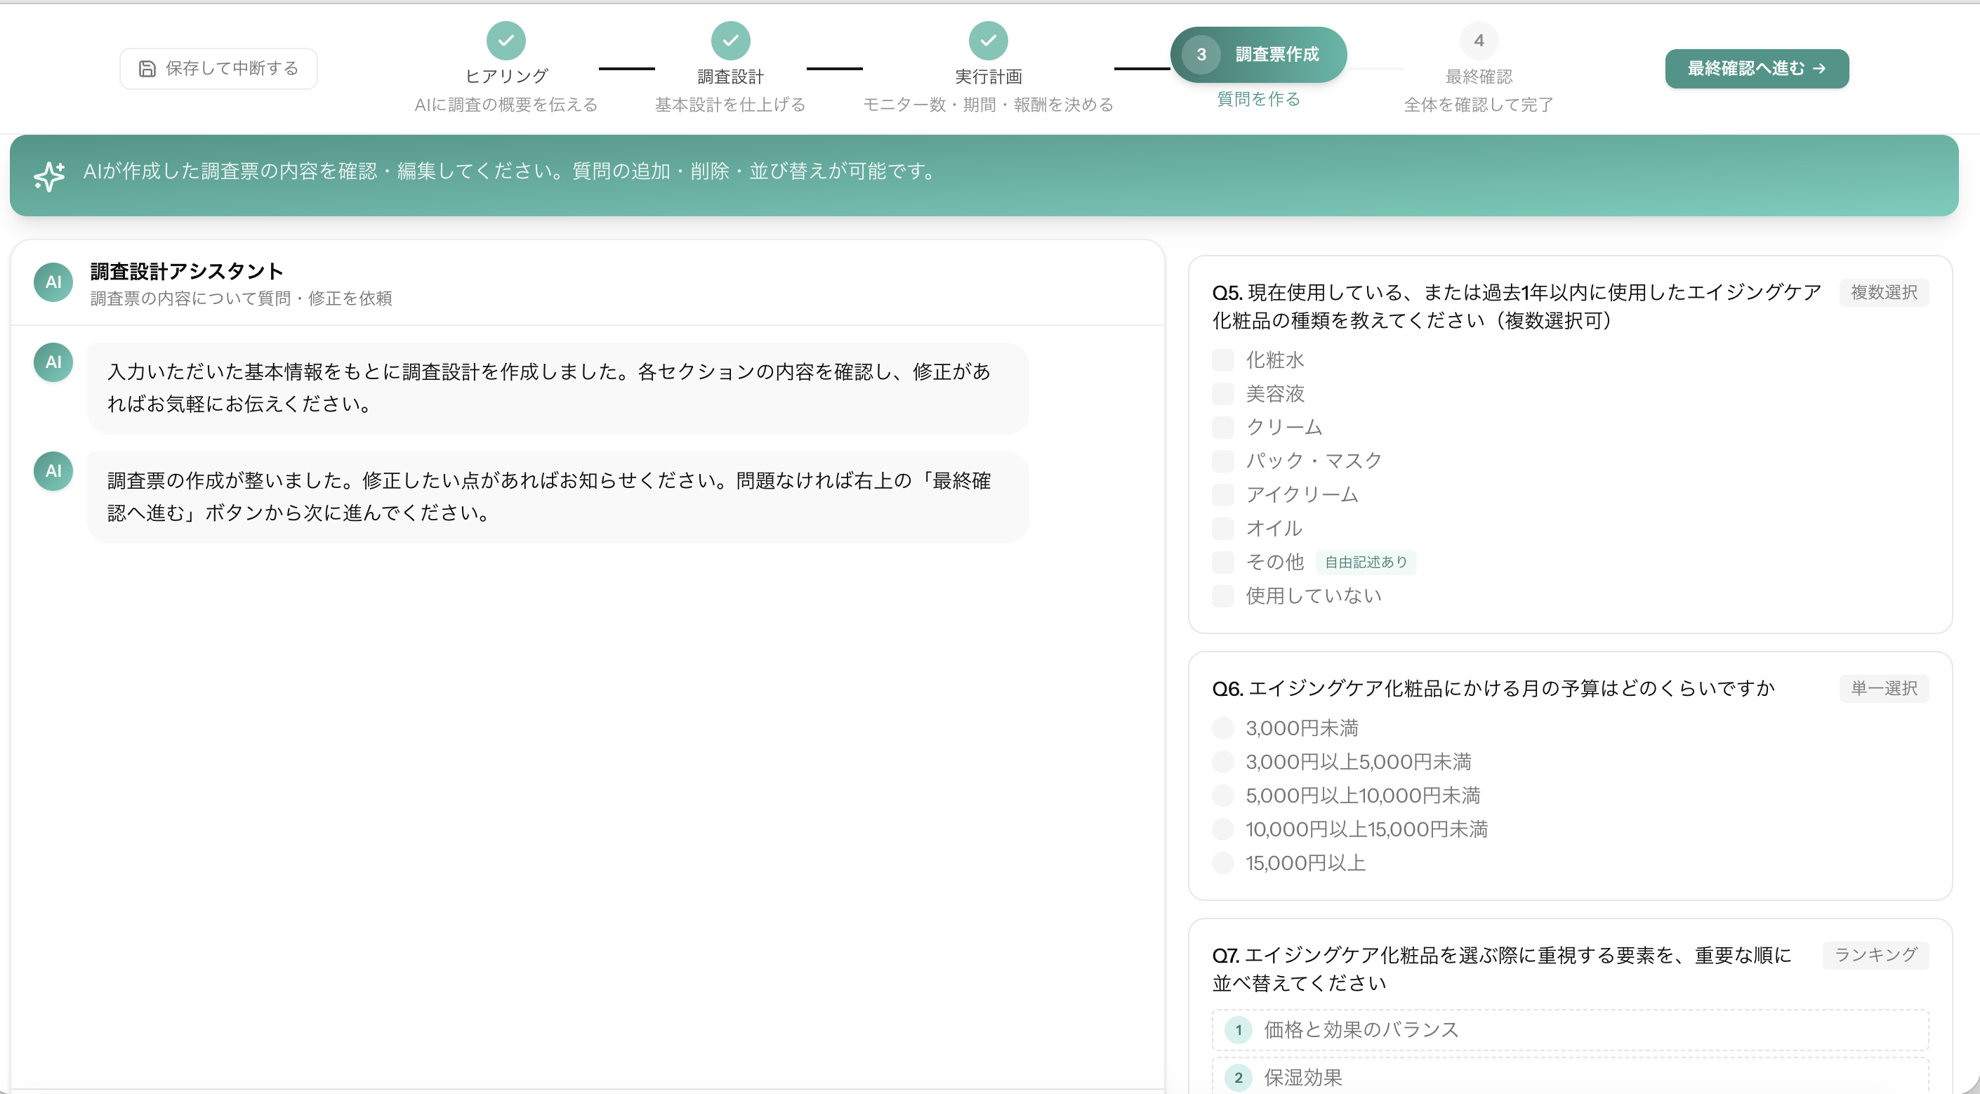Click the 調査票の作成が整いました chat message bubble
The image size is (1980, 1094).
(557, 497)
